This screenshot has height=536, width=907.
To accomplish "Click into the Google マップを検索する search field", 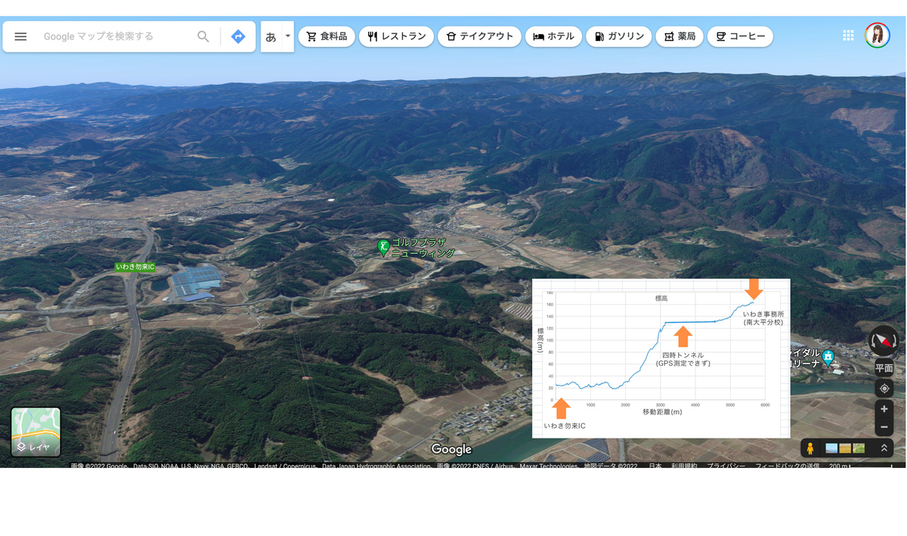I will [113, 36].
